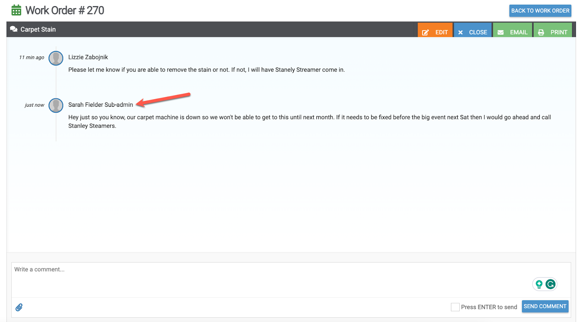Viewport: 580px width, 322px height.
Task: Click Sarah Fielder's avatar picture
Action: click(56, 105)
